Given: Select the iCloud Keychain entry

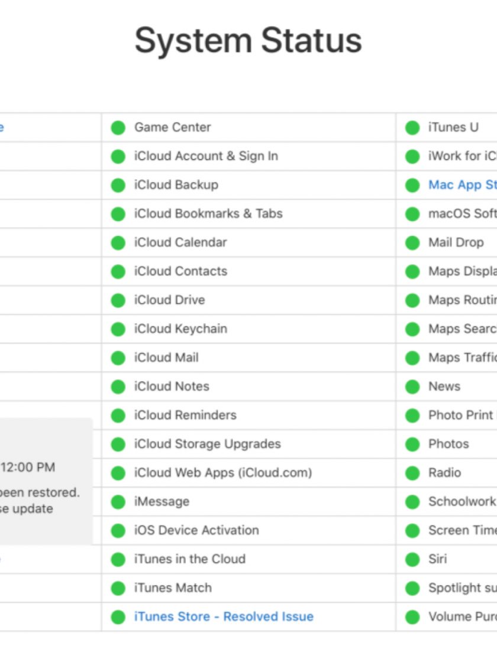Looking at the screenshot, I should [x=180, y=329].
